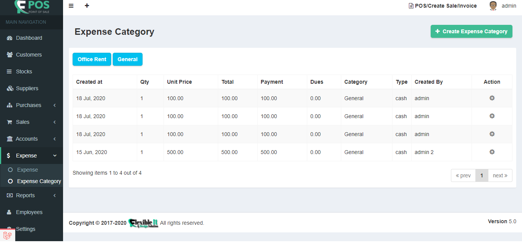Click the Create Expense Category button
This screenshot has width=522, height=245.
click(x=471, y=31)
